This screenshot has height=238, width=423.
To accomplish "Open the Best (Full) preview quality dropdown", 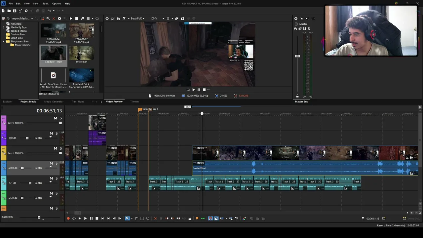I will [x=137, y=19].
